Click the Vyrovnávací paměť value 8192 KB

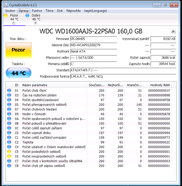point(163,39)
